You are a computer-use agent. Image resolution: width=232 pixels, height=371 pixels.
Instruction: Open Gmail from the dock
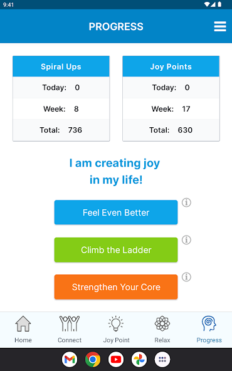70,360
